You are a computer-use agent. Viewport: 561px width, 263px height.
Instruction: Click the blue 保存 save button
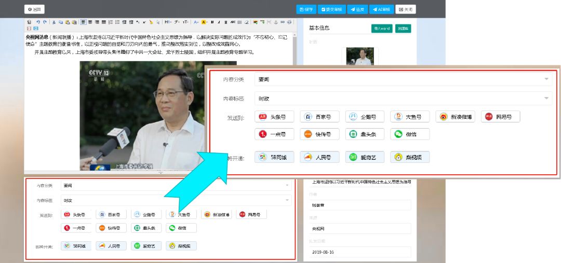pyautogui.click(x=306, y=9)
